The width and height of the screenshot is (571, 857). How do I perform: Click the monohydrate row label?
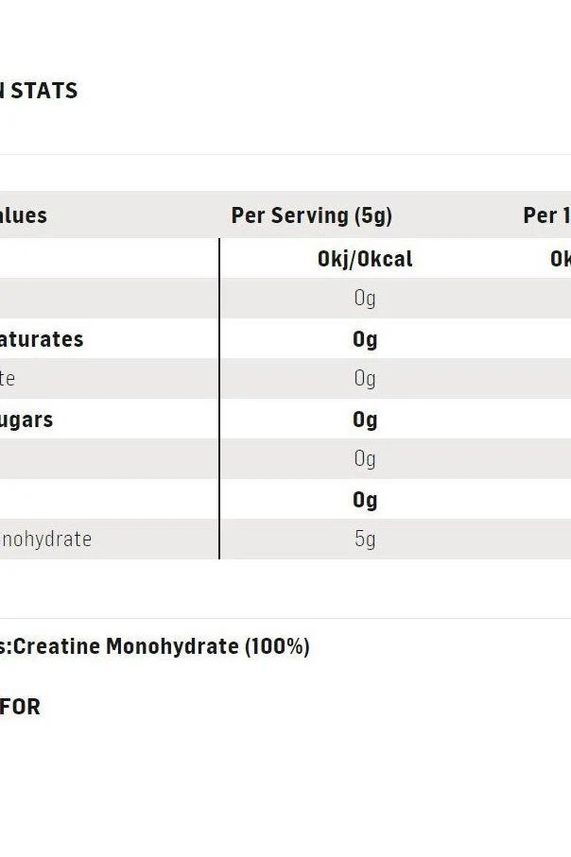coord(46,539)
